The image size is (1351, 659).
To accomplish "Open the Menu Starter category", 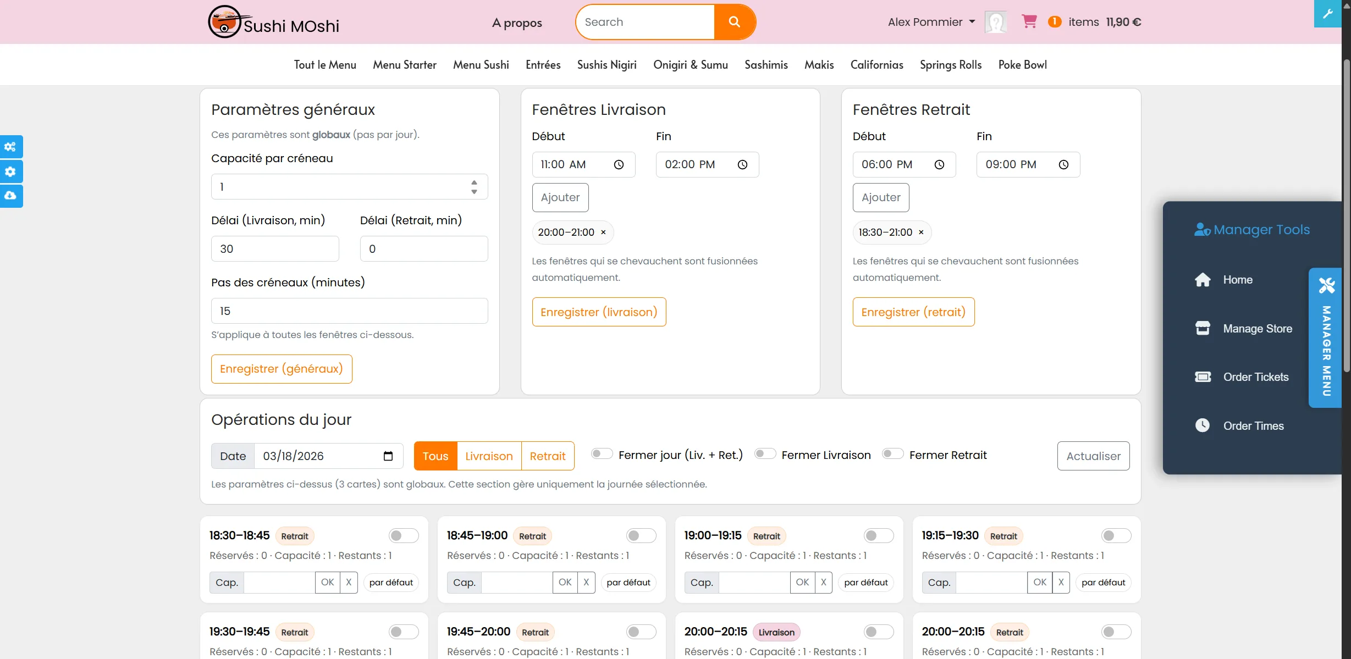I will (405, 65).
